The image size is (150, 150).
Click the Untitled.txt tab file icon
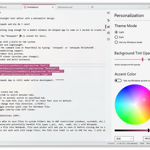[x=25, y=7]
